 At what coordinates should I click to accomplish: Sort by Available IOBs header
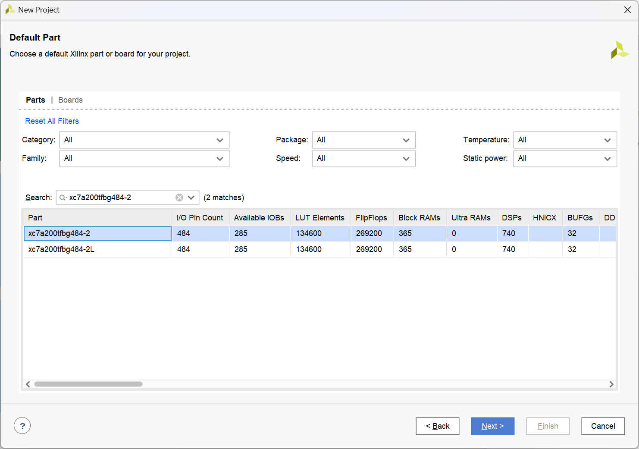[x=260, y=218]
